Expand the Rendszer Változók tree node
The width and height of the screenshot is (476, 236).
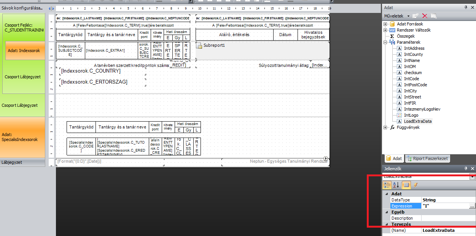pos(385,30)
